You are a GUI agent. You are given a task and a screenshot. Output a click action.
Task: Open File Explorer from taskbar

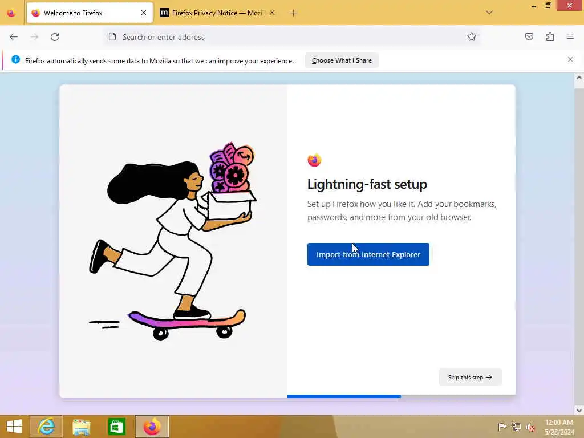click(82, 427)
